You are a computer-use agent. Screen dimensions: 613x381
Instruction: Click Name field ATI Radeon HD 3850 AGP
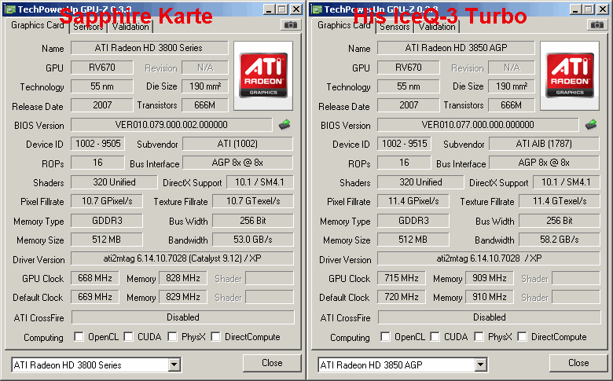point(456,48)
